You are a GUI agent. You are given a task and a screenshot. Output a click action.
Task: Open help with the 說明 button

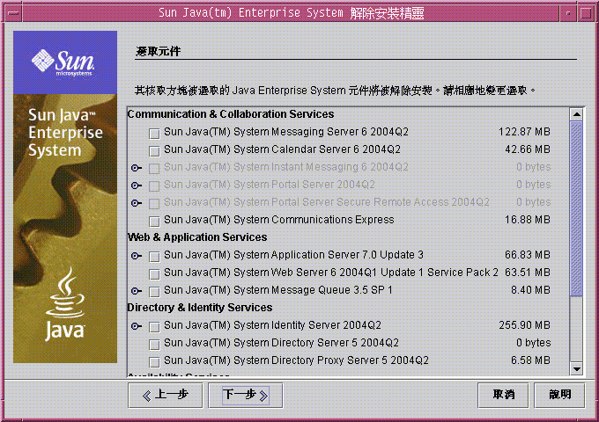tap(559, 396)
